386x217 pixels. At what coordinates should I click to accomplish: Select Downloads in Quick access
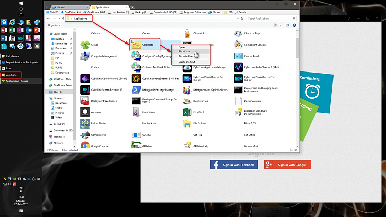pyautogui.click(x=61, y=44)
